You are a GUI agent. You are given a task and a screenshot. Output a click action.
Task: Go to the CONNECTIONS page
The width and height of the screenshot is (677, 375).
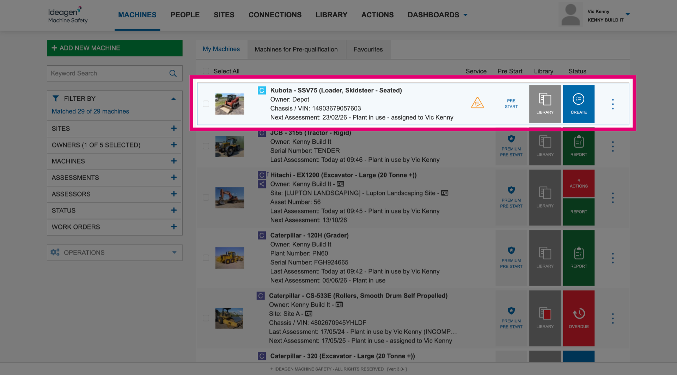[x=275, y=15]
